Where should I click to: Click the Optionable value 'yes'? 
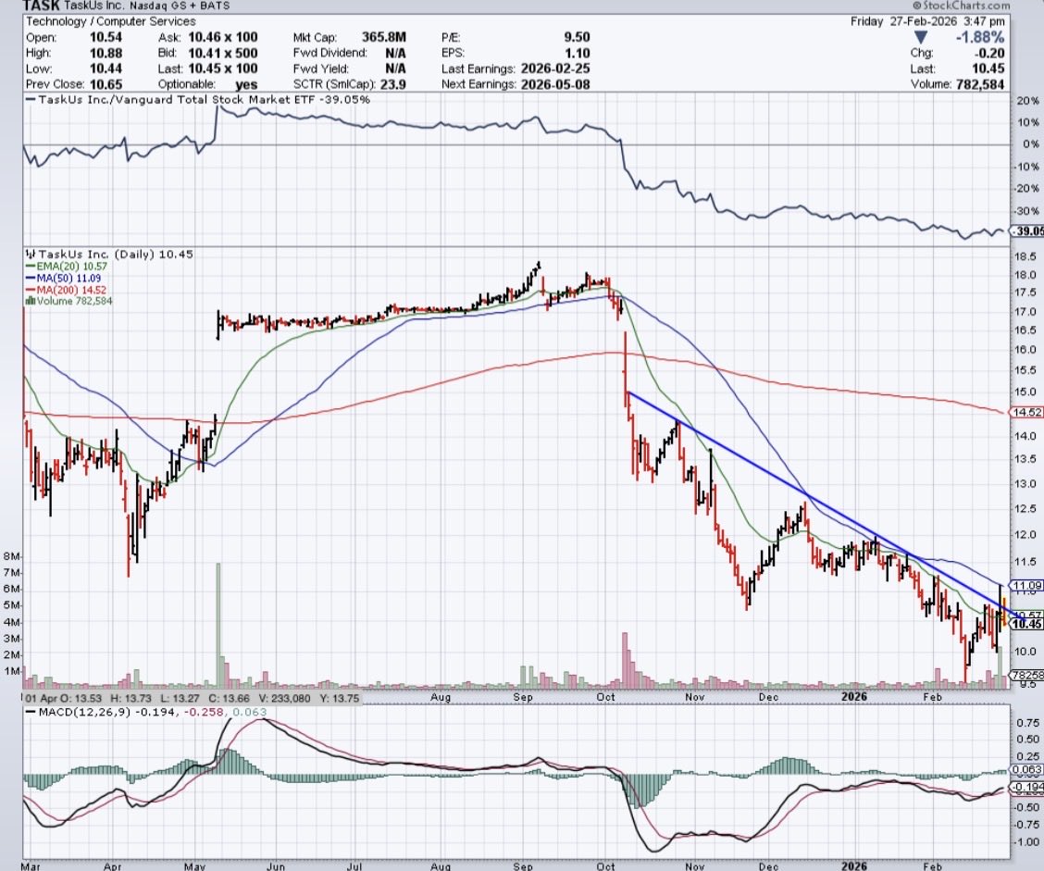click(245, 84)
